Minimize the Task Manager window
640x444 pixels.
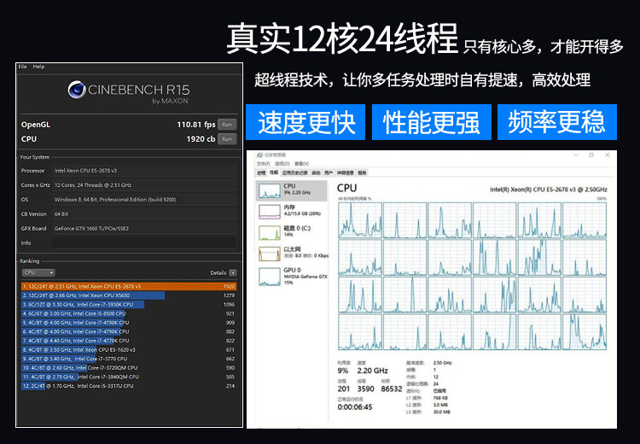coord(576,155)
